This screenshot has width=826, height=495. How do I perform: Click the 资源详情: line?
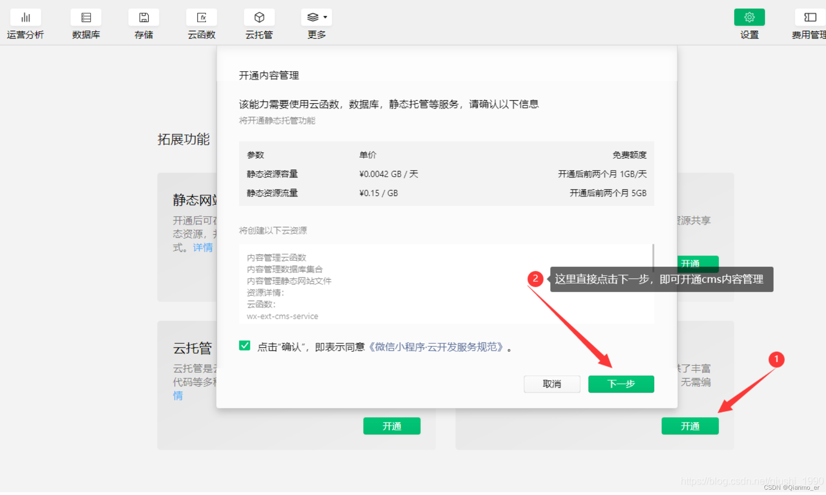pyautogui.click(x=266, y=293)
